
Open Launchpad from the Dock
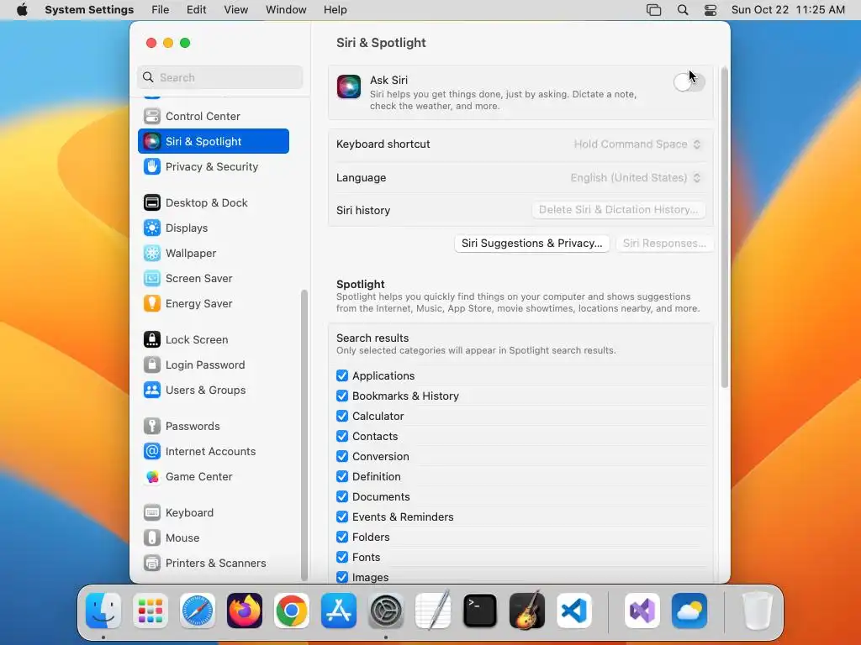coord(151,611)
